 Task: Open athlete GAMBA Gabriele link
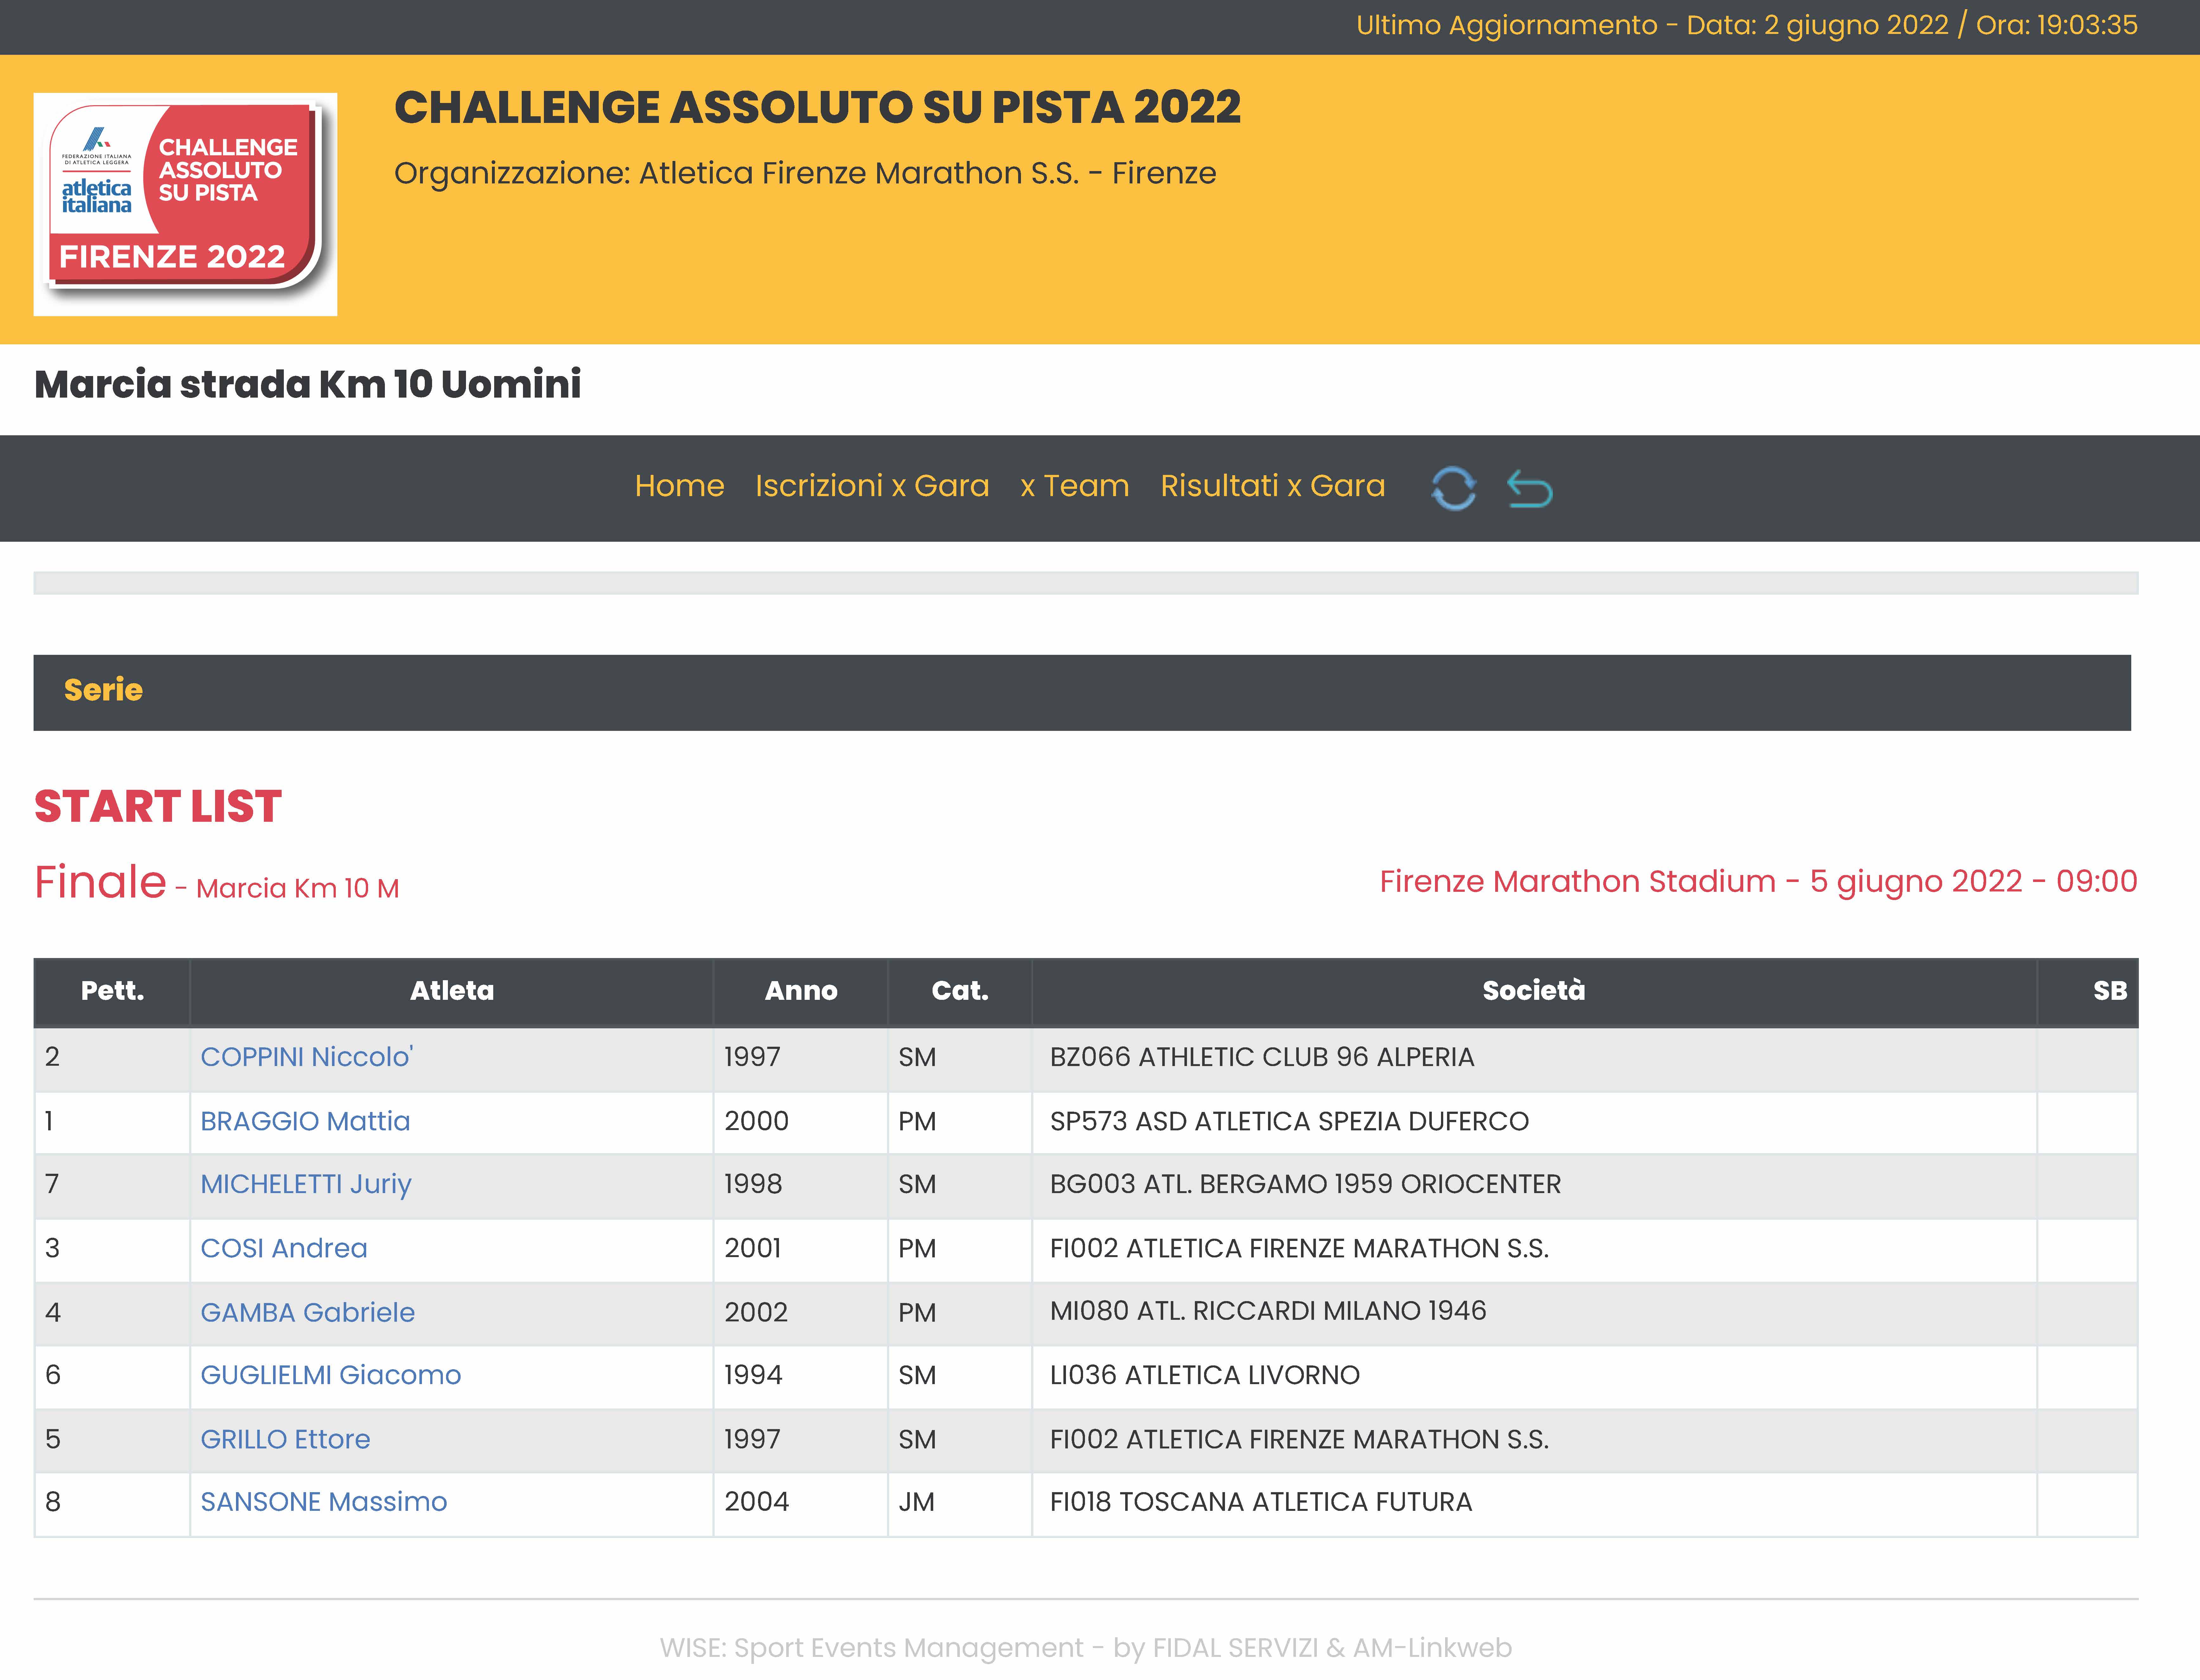coord(308,1312)
